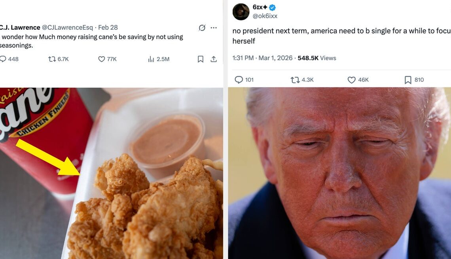
Task: Open the more options menu on the left tweet
Action: click(x=214, y=27)
